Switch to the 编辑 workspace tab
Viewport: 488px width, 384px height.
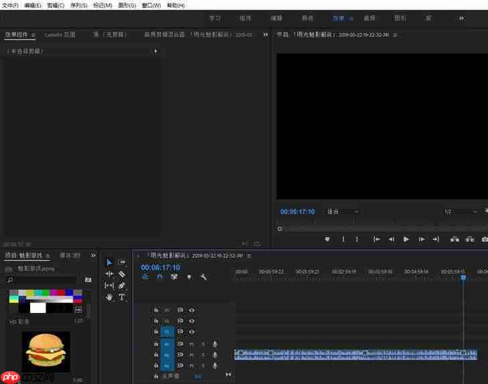tap(276, 18)
